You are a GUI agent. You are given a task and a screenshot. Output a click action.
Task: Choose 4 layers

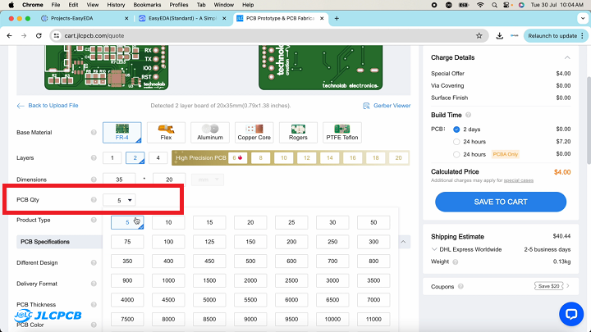(x=158, y=157)
